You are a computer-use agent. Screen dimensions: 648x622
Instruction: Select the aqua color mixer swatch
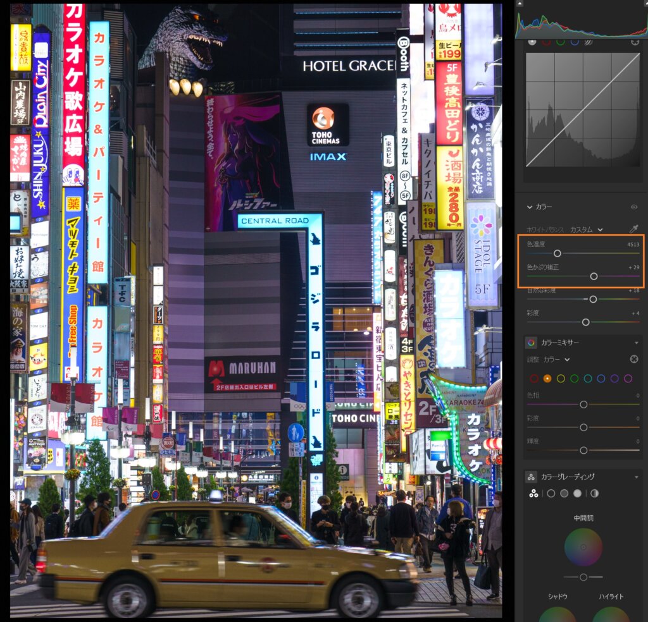pyautogui.click(x=588, y=379)
